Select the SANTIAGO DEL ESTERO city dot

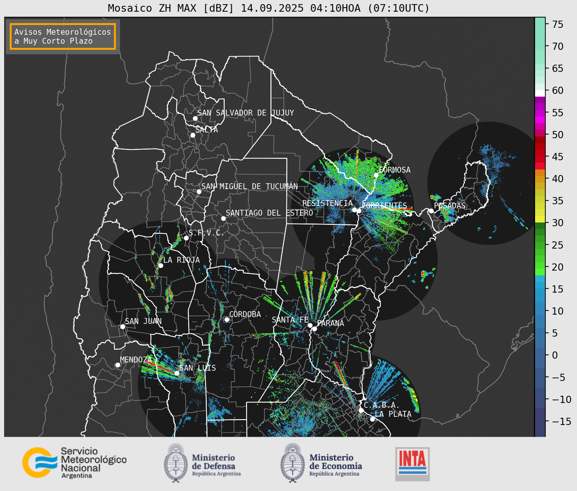[223, 218]
